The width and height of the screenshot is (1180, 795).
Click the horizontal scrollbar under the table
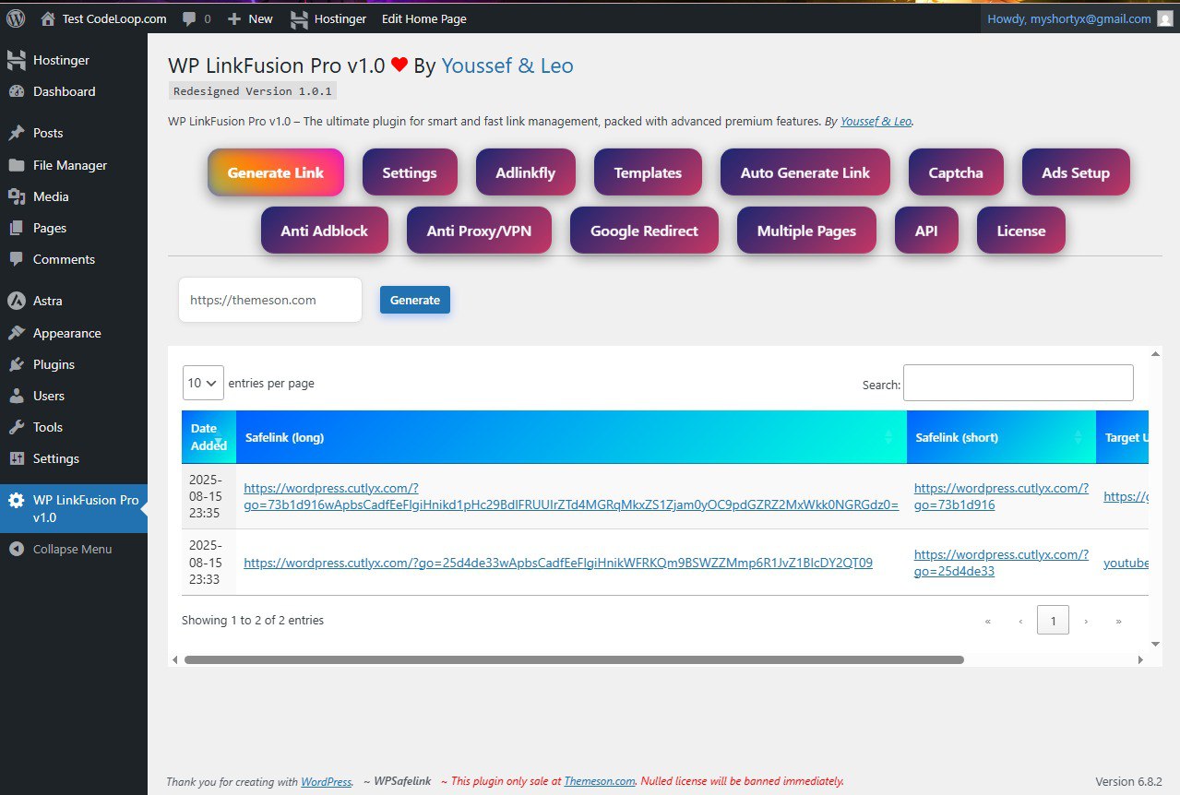point(574,660)
